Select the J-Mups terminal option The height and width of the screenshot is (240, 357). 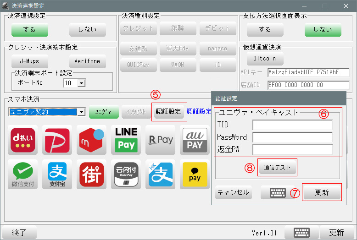point(29,61)
